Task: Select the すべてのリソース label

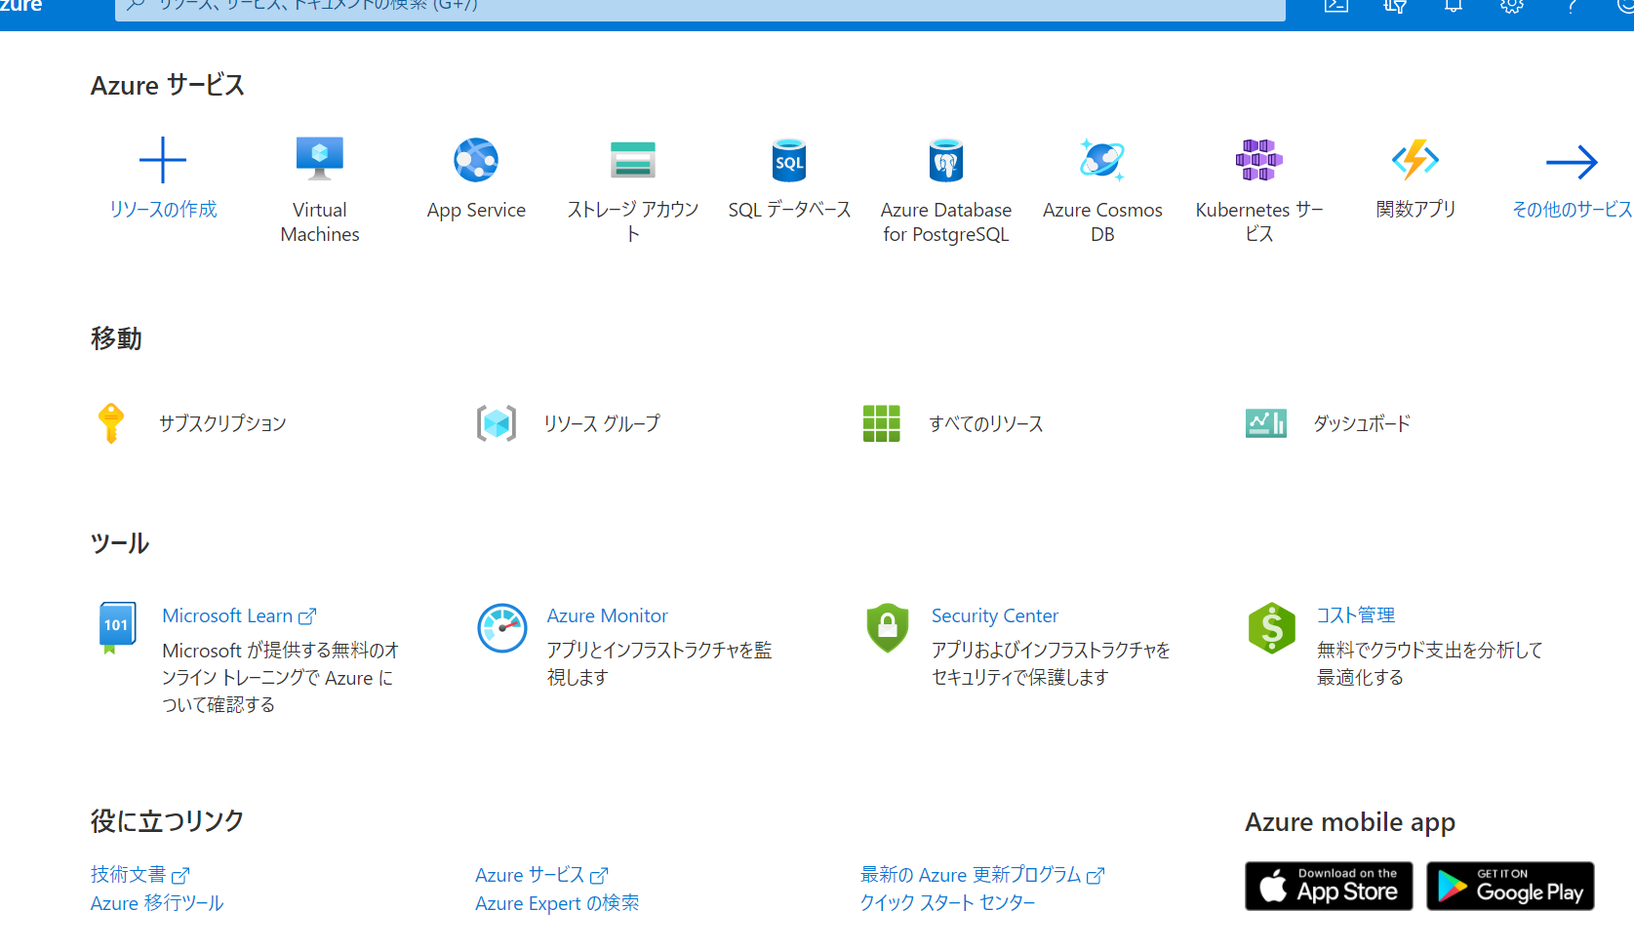Action: pos(986,423)
